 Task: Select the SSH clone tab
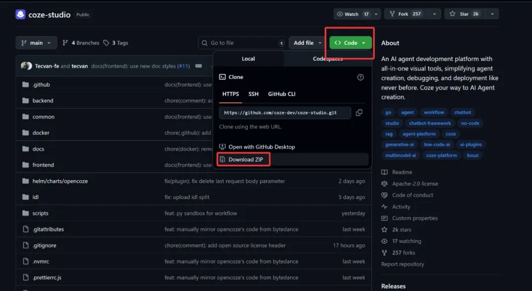tap(254, 94)
